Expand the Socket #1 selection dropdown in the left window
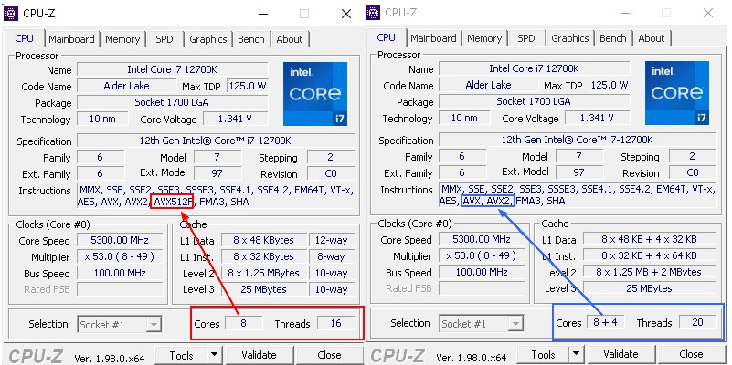This screenshot has width=732, height=365. point(154,324)
